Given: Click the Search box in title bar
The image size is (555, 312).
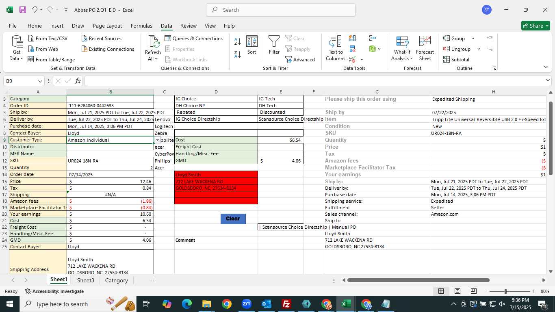Looking at the screenshot, I should [281, 10].
